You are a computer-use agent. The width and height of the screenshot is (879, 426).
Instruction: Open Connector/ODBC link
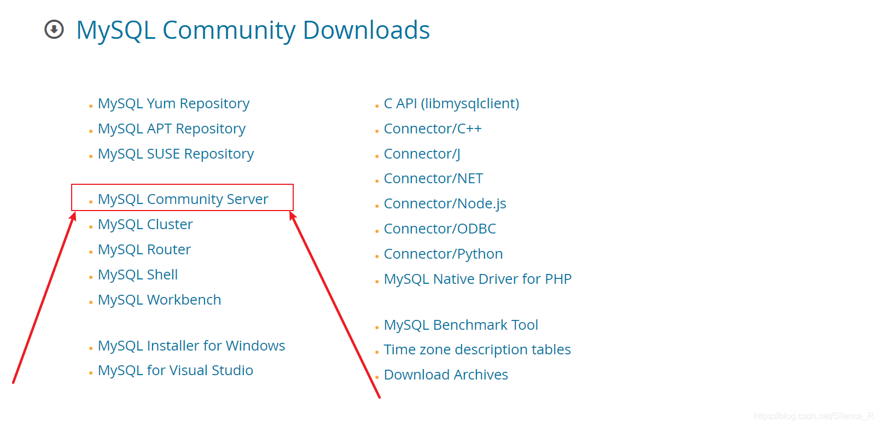pyautogui.click(x=440, y=229)
